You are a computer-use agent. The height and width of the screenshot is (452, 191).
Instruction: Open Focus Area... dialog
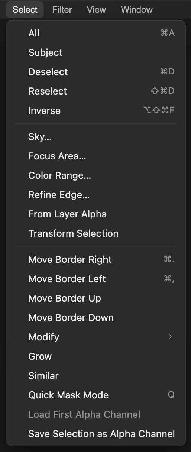click(96, 156)
